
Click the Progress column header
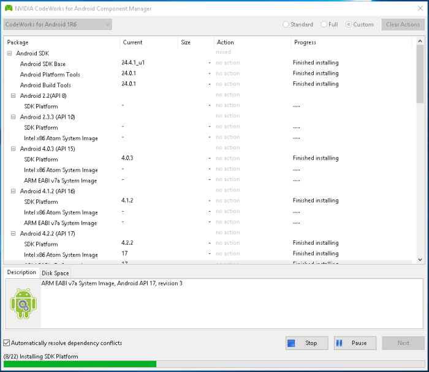tap(352, 42)
